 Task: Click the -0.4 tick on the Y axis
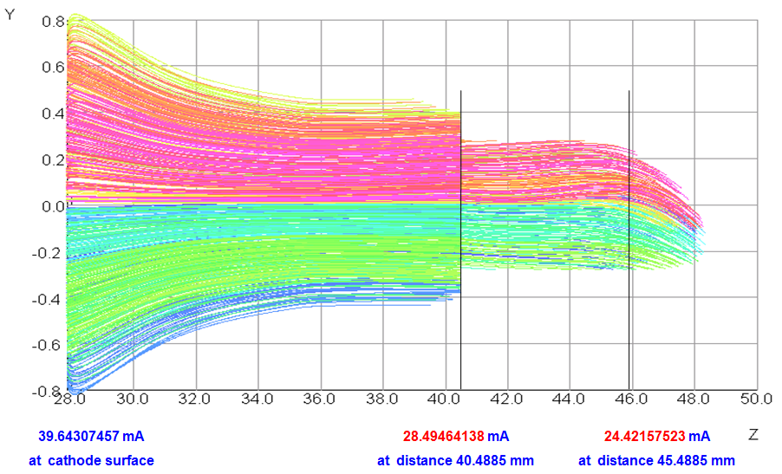click(50, 299)
